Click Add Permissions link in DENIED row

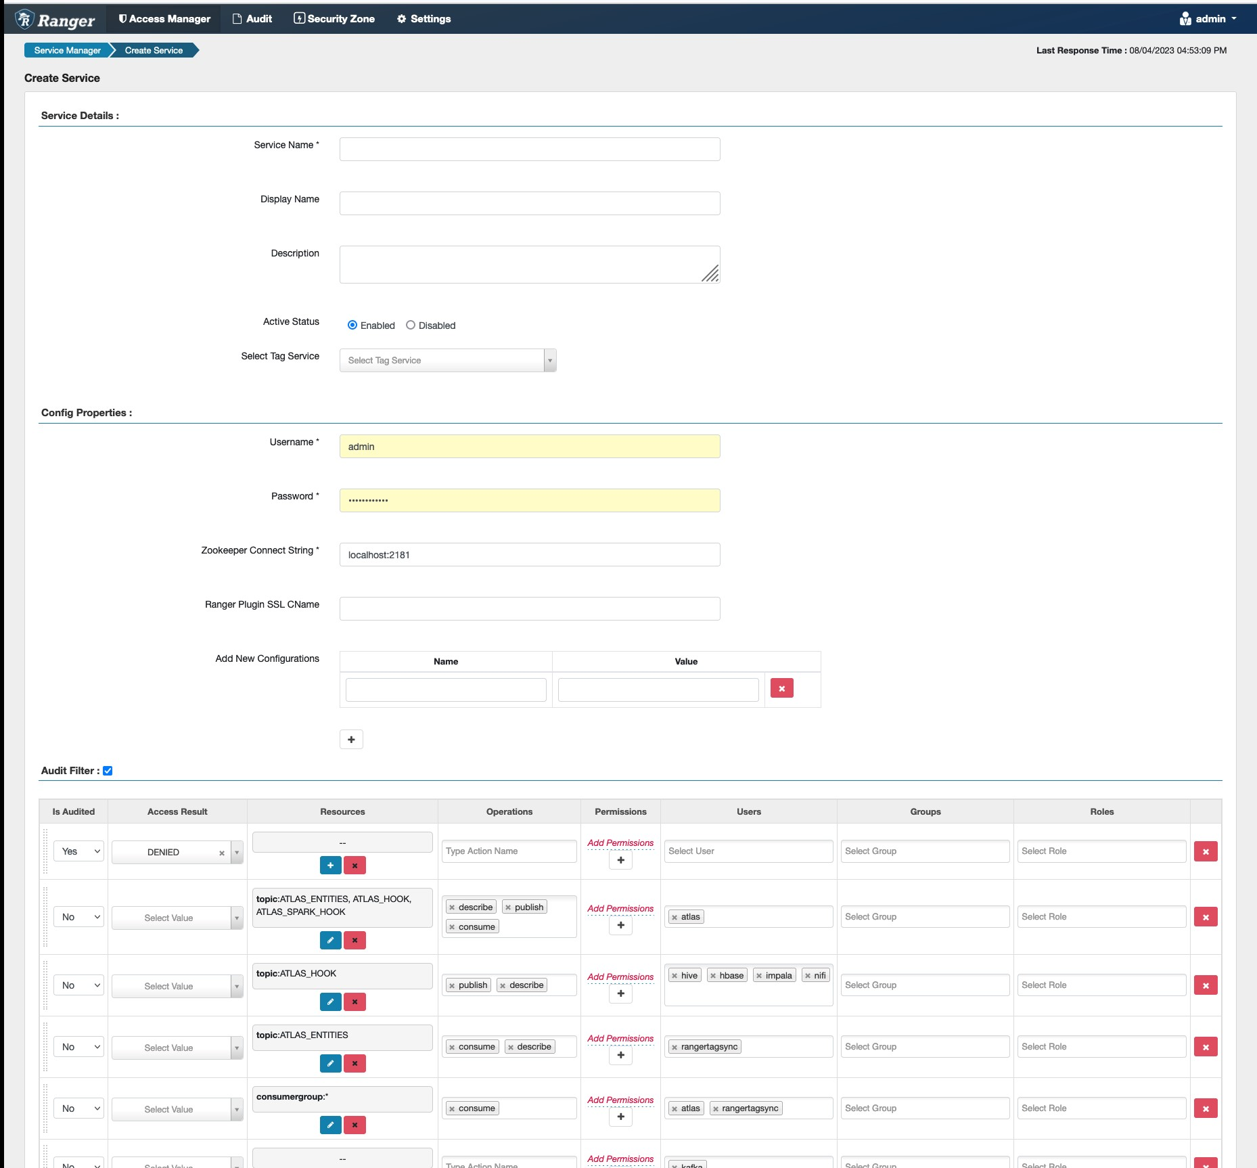click(620, 843)
